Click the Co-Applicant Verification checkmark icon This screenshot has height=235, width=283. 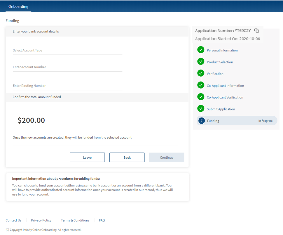(x=201, y=97)
